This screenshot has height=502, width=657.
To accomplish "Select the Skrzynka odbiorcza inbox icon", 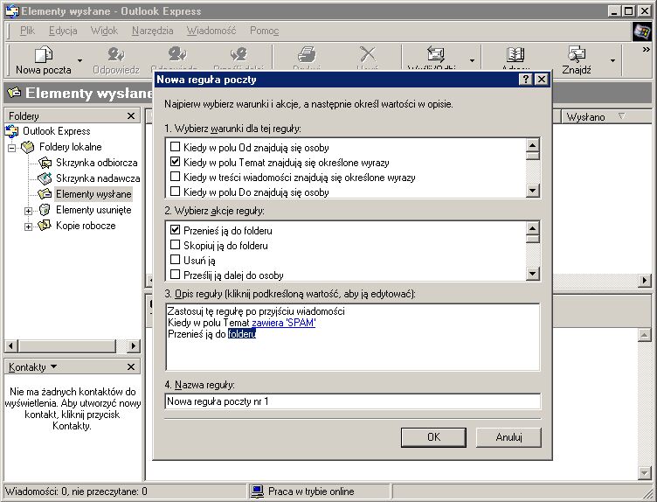I will pos(45,163).
